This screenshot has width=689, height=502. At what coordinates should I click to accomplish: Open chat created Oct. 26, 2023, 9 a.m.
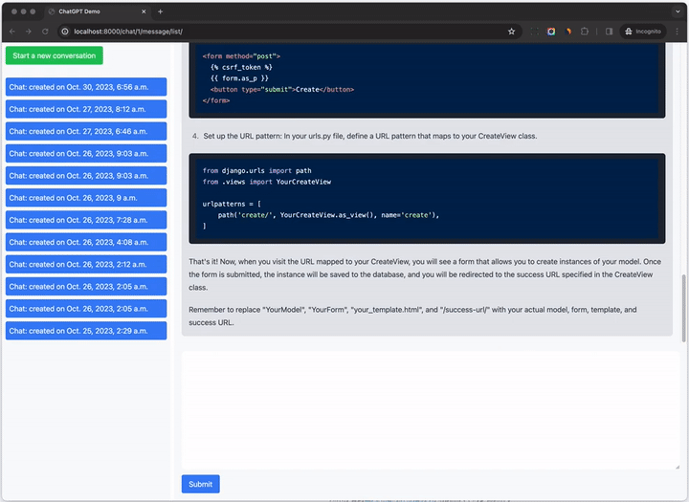86,198
